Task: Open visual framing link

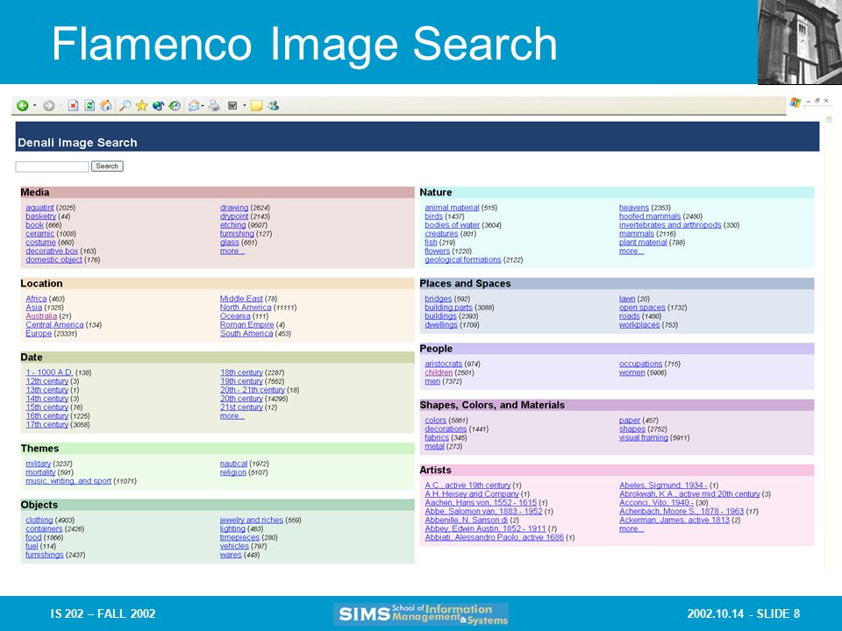Action: (x=643, y=437)
